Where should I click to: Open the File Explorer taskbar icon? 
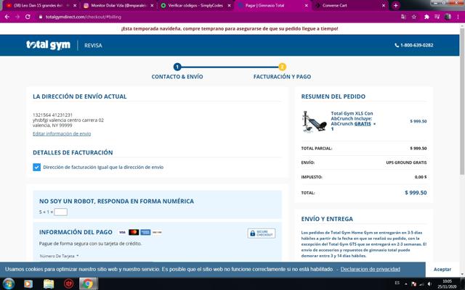pyautogui.click(x=49, y=284)
